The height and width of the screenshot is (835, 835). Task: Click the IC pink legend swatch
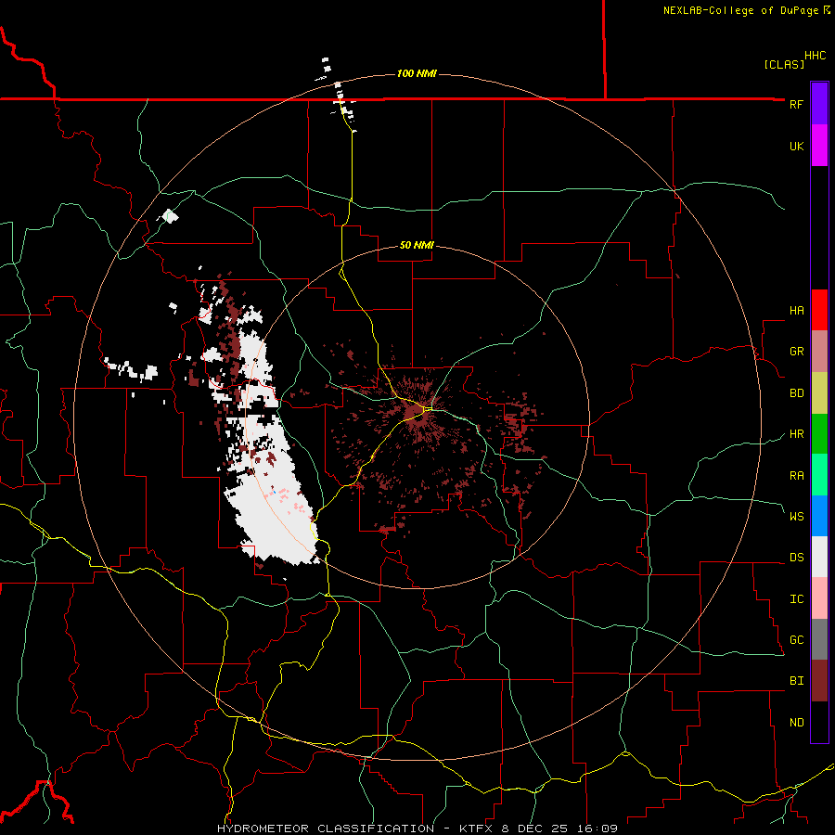pyautogui.click(x=819, y=598)
